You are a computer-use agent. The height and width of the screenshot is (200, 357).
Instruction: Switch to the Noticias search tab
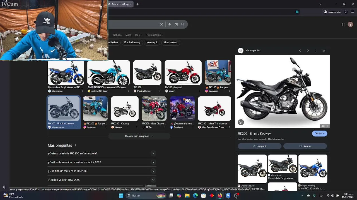pyautogui.click(x=117, y=35)
